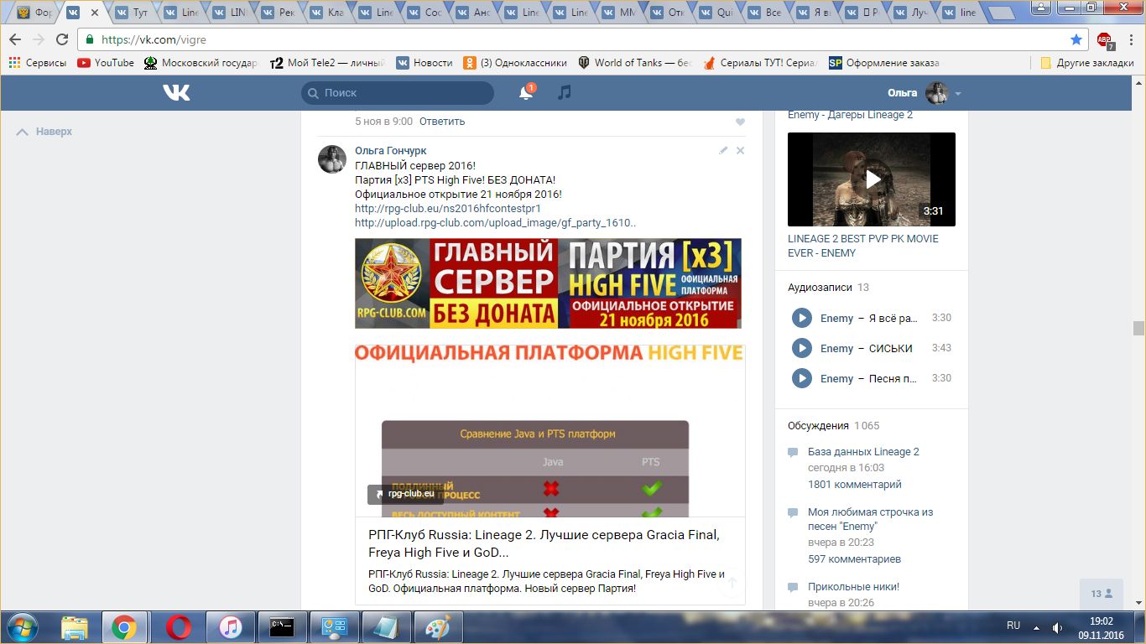
Task: Open iTunes from the taskbar
Action: (x=231, y=626)
